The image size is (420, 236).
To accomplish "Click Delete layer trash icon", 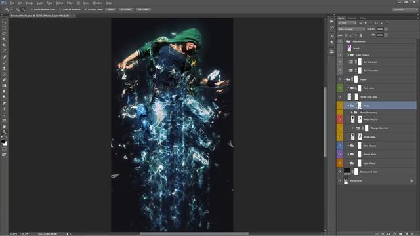I will [412, 233].
